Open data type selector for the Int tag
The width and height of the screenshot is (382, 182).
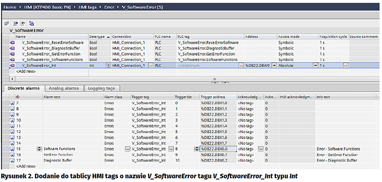coord(108,66)
